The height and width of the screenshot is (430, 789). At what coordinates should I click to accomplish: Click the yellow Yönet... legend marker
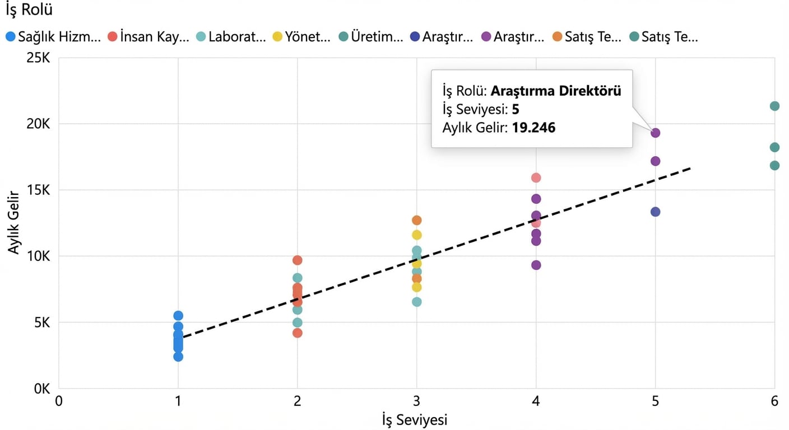coord(277,38)
